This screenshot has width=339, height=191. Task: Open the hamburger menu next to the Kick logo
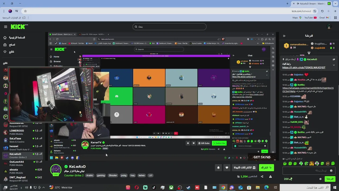[x=6, y=27]
